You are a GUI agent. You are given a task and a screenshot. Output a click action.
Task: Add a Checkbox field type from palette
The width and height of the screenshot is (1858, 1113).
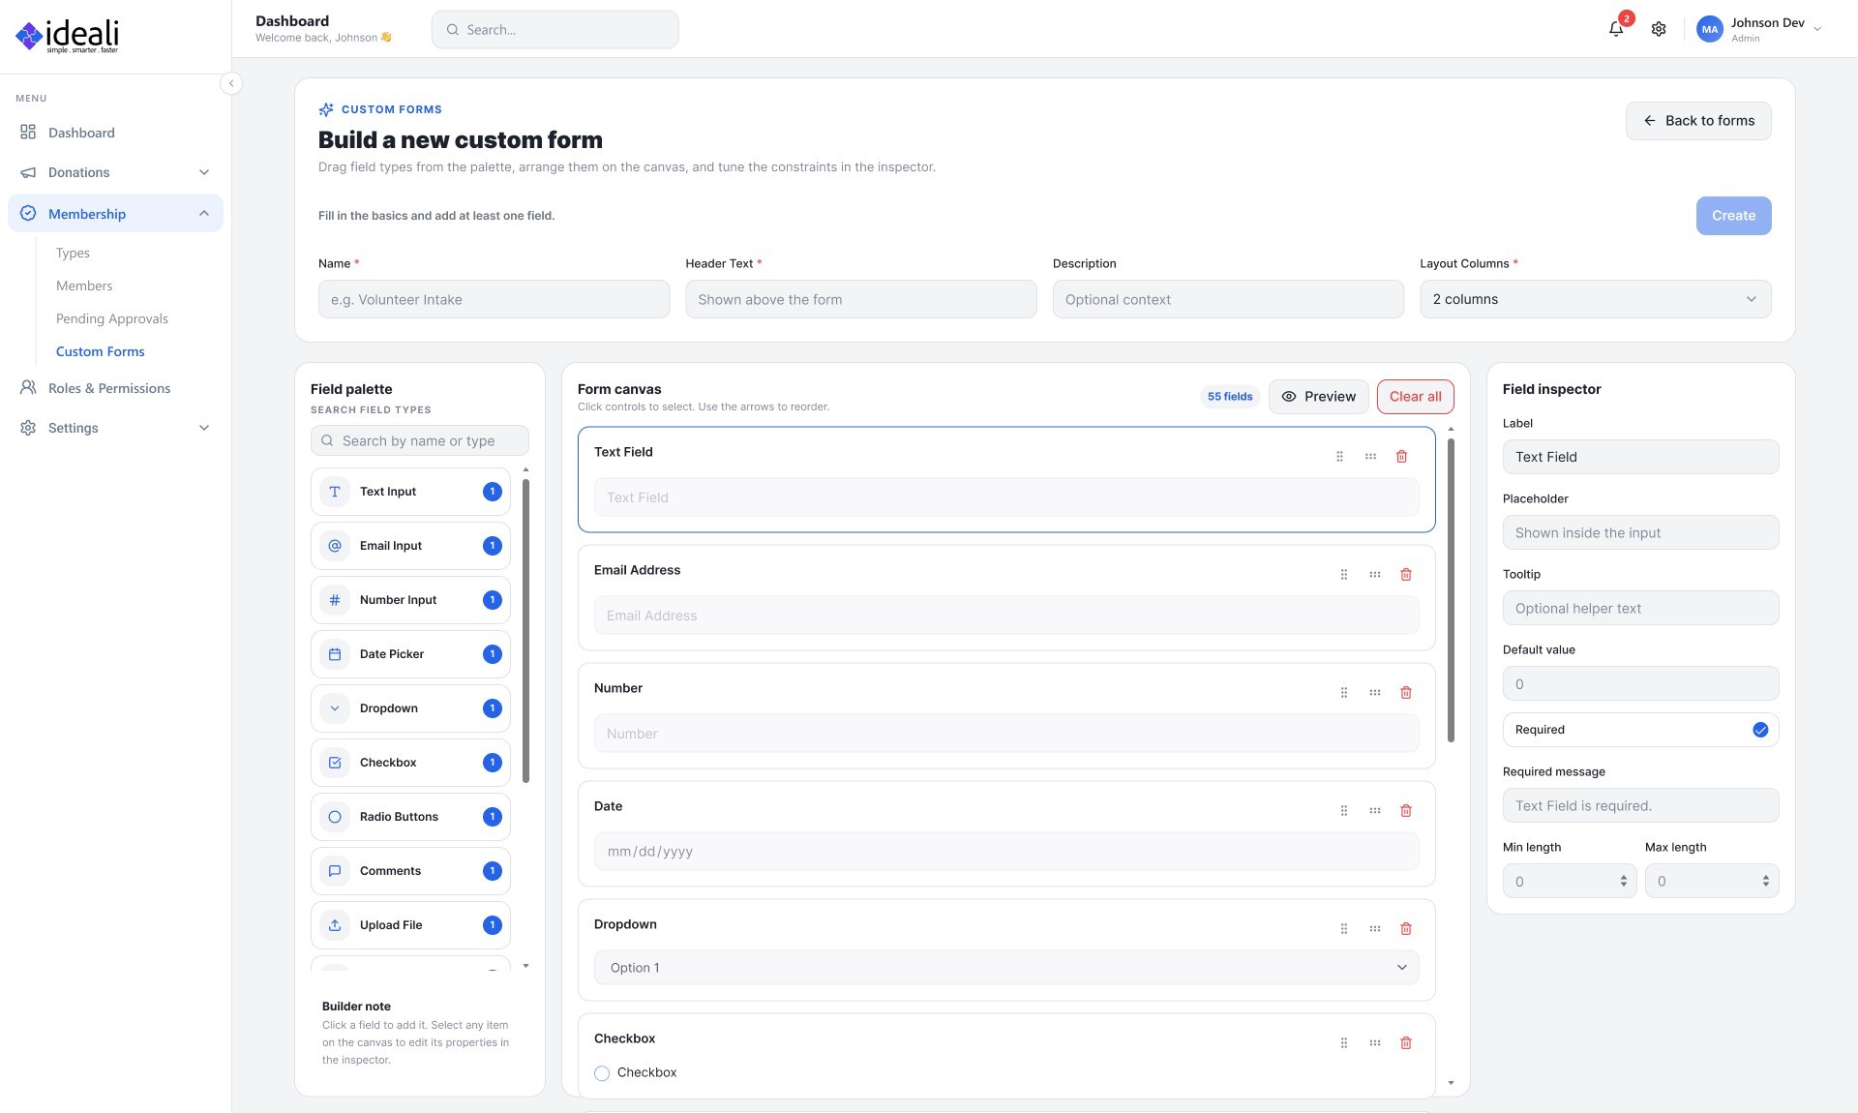pos(410,763)
